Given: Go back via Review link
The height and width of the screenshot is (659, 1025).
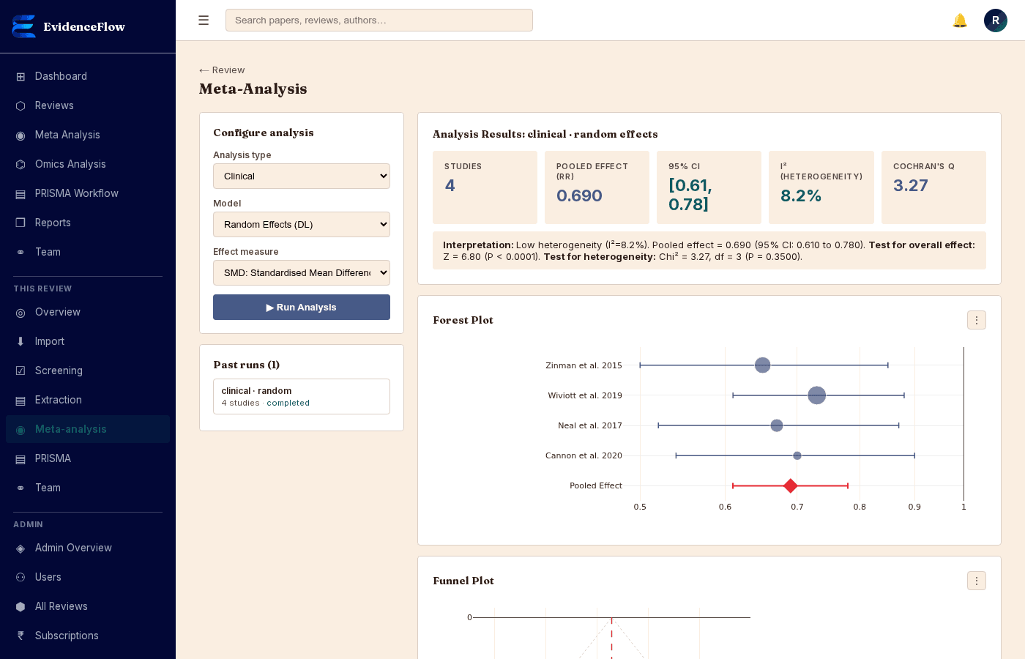Looking at the screenshot, I should pos(222,70).
